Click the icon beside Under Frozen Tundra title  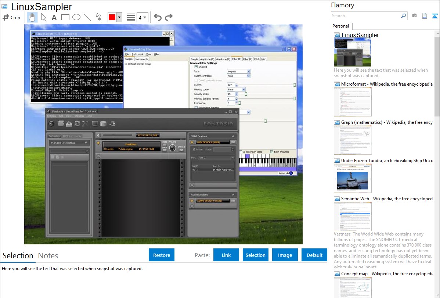coord(337,160)
